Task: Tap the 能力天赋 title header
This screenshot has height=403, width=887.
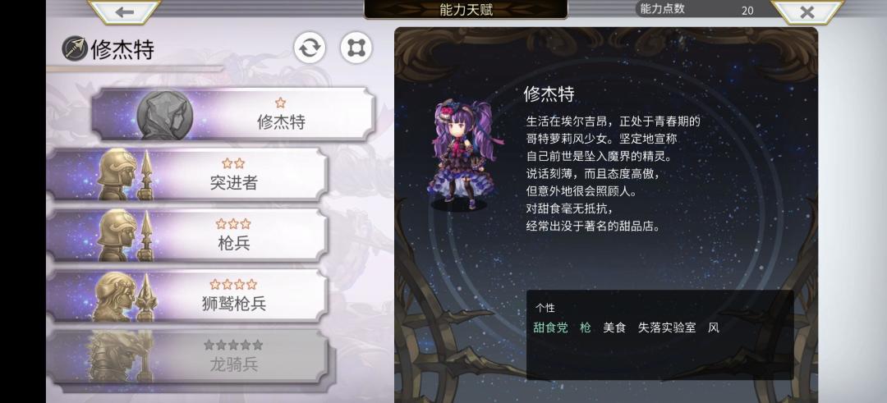Action: click(466, 10)
